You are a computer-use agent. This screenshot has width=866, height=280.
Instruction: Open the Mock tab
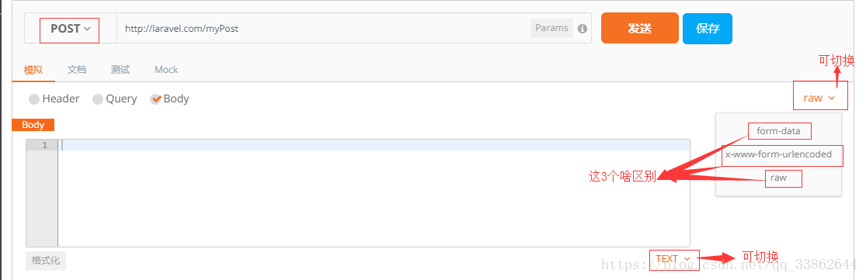[166, 70]
